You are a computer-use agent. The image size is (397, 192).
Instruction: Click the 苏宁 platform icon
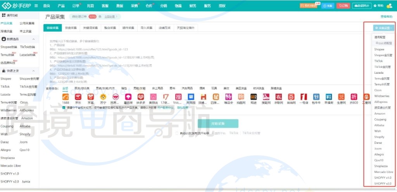point(103,97)
